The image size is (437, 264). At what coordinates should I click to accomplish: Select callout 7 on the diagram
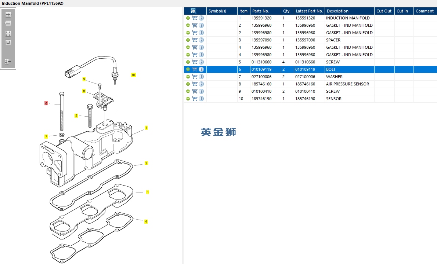[x=46, y=137]
